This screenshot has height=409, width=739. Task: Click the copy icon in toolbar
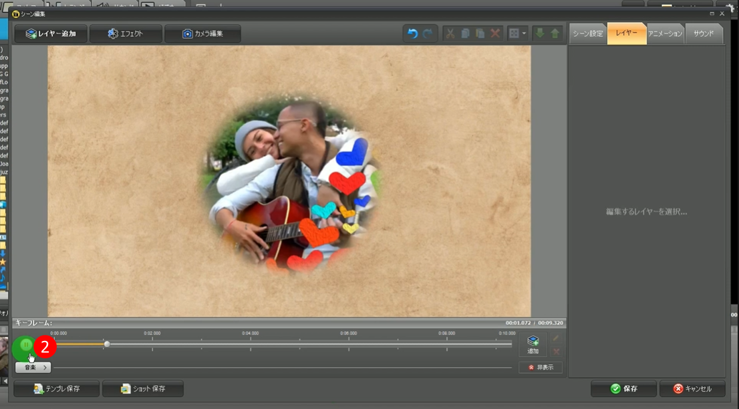465,33
